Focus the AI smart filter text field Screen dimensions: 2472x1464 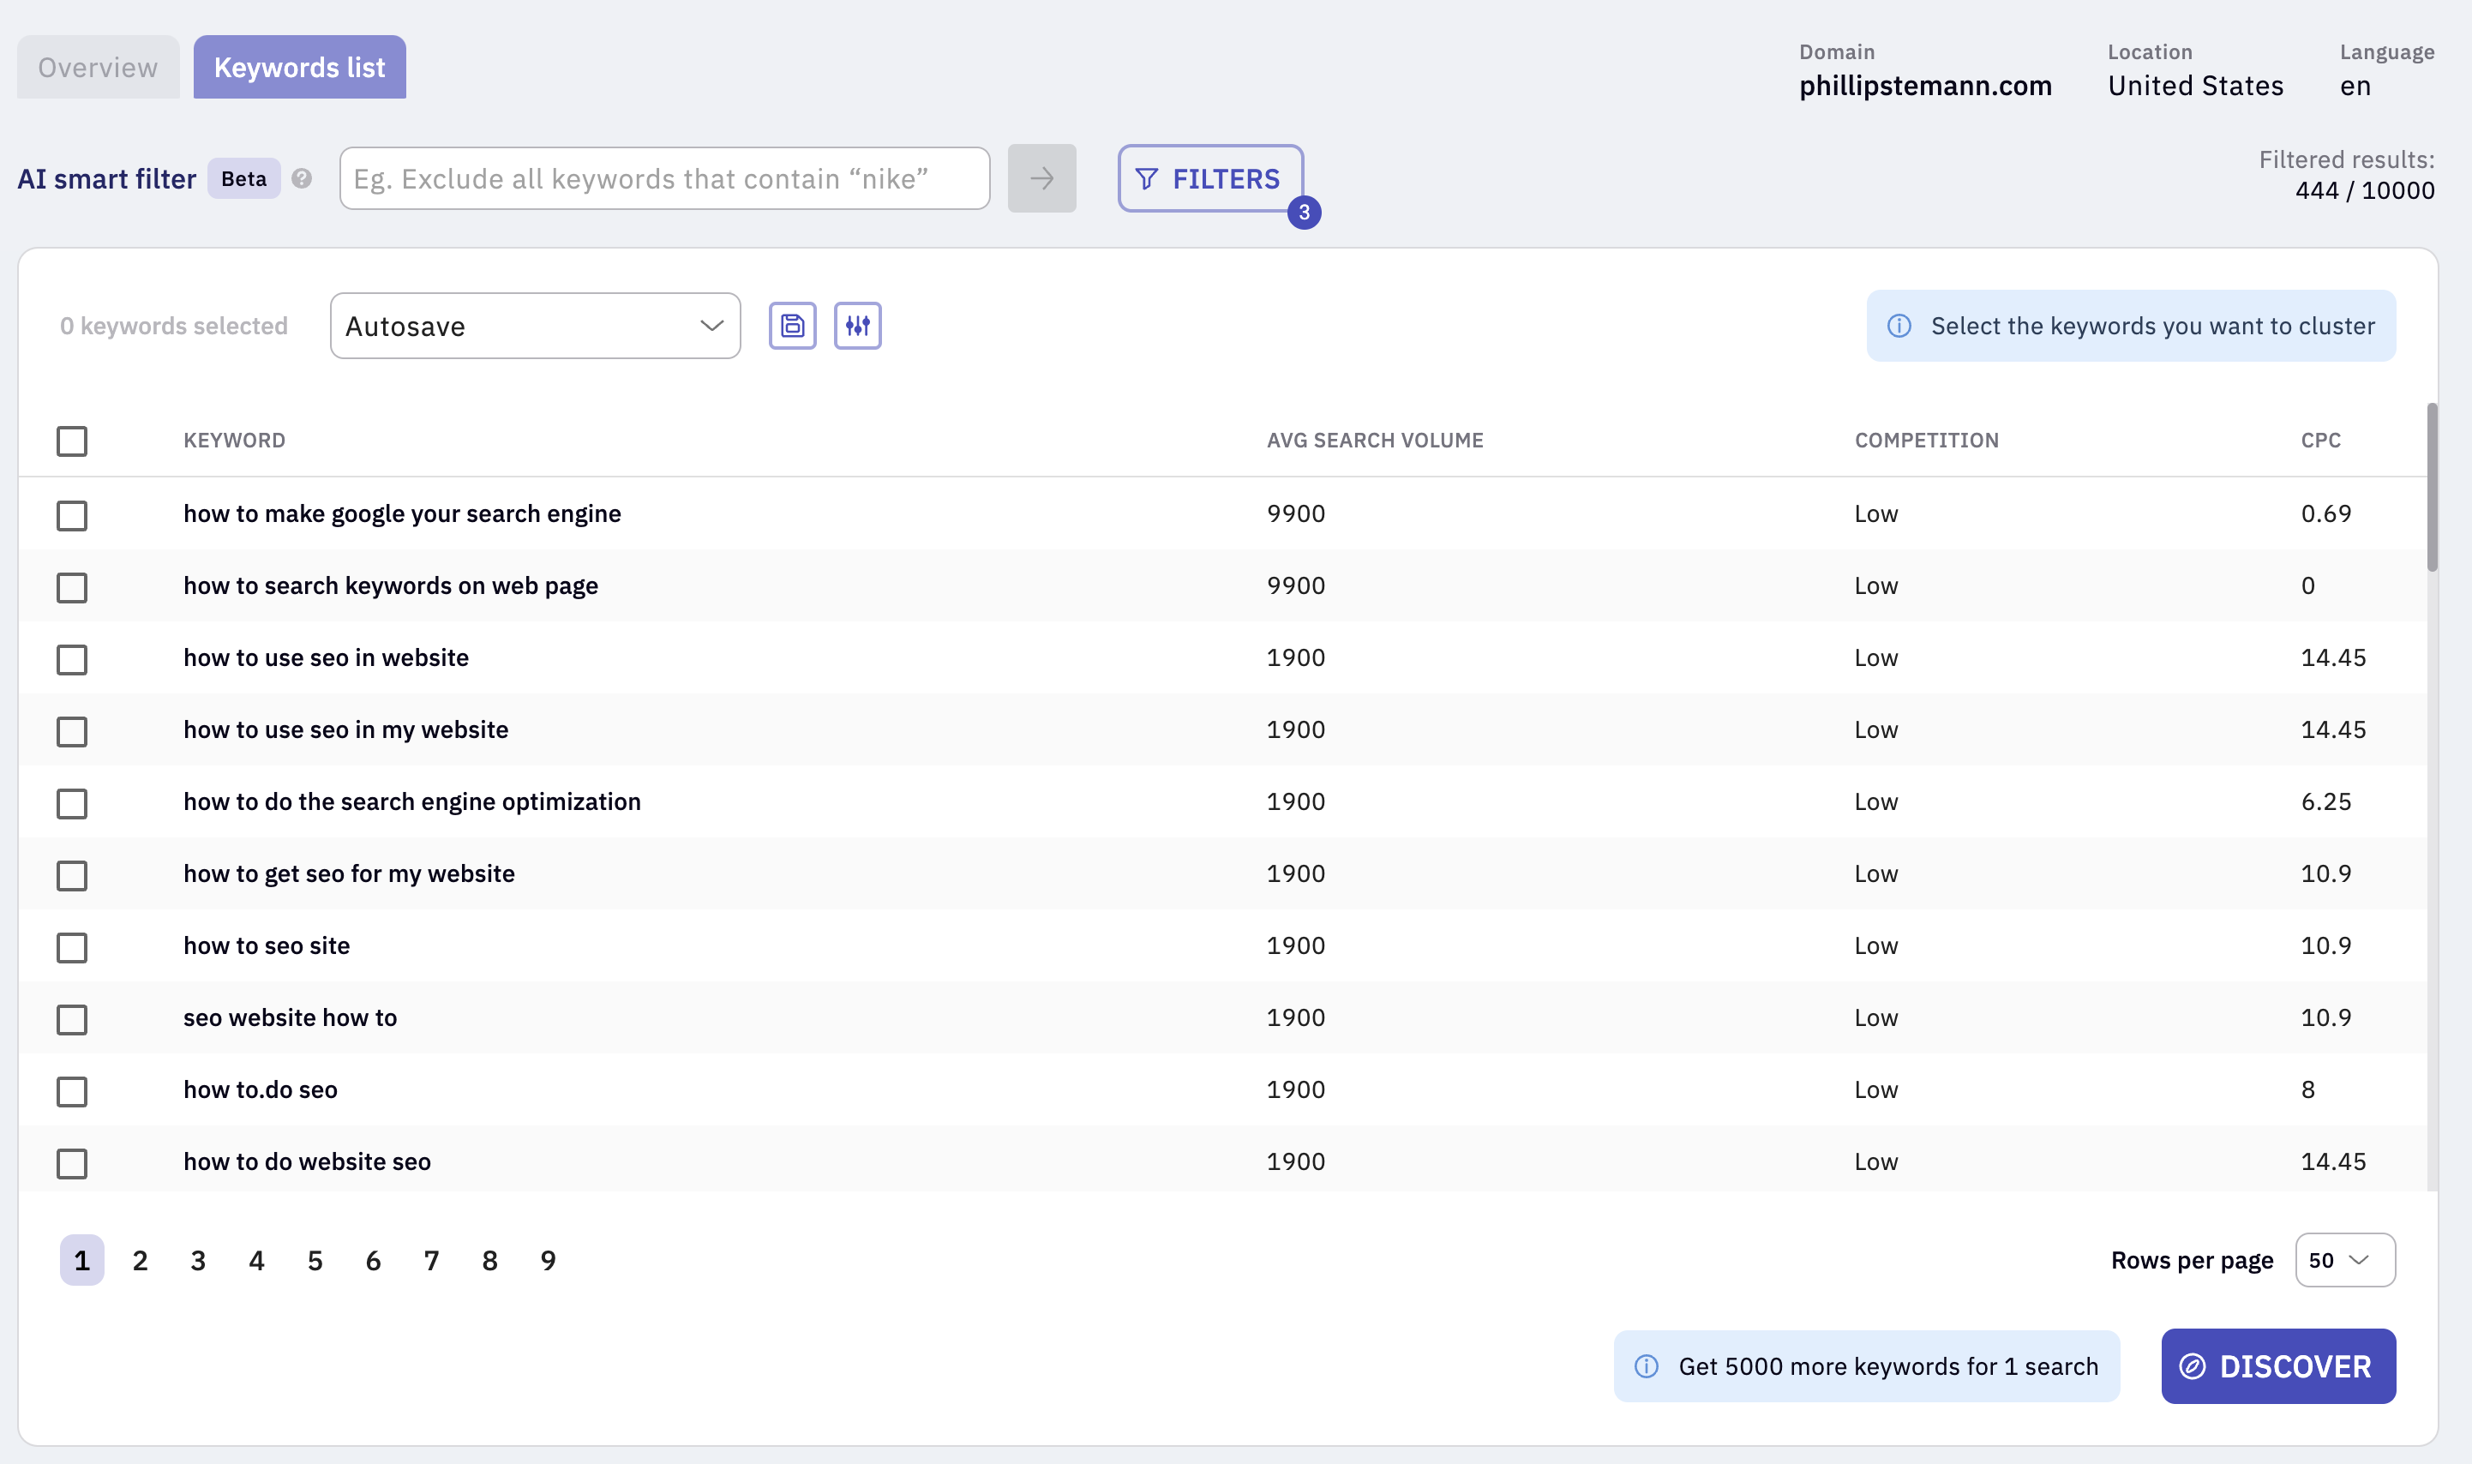(664, 178)
